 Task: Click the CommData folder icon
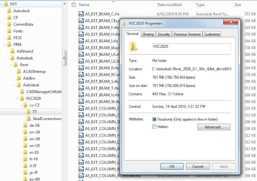tap(9, 24)
